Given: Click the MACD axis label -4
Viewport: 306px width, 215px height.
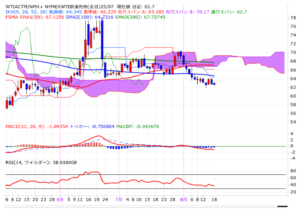Looking at the screenshot, I should pos(293,158).
